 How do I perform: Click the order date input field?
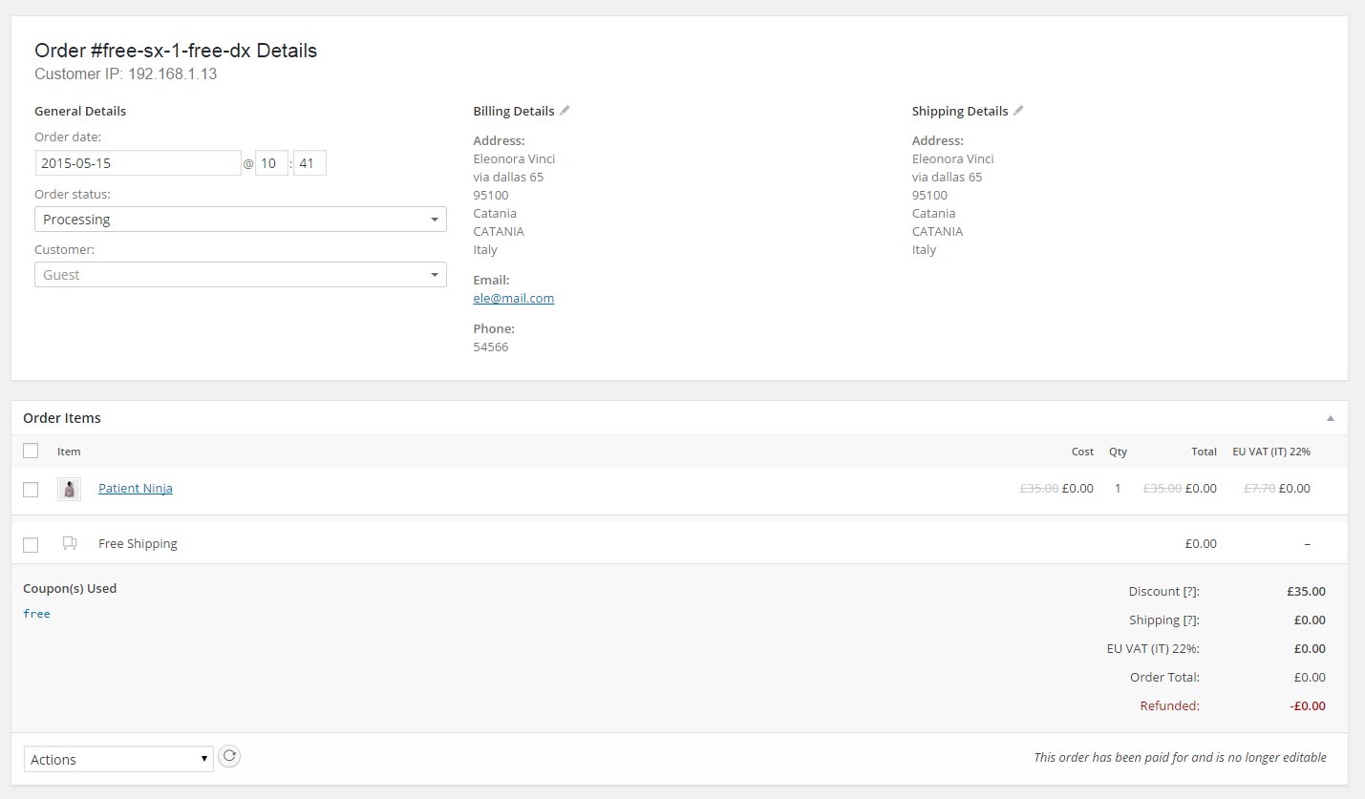[138, 163]
